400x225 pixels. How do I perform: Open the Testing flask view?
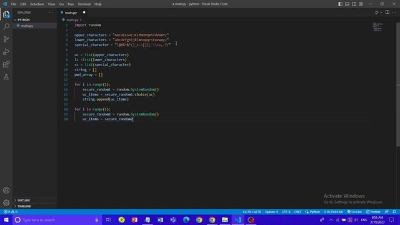[6, 77]
